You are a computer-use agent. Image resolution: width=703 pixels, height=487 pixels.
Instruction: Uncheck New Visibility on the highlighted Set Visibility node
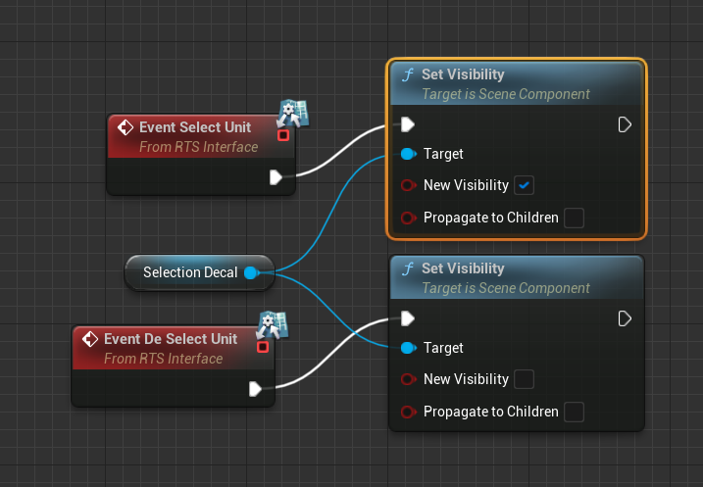(x=524, y=185)
